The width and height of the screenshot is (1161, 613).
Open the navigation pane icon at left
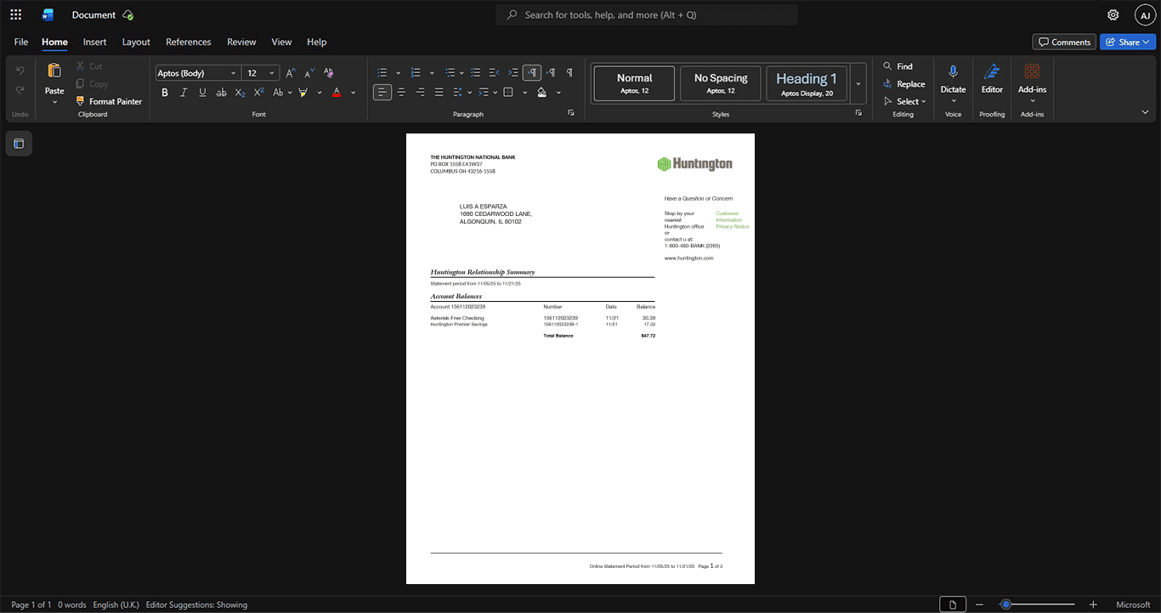click(19, 144)
